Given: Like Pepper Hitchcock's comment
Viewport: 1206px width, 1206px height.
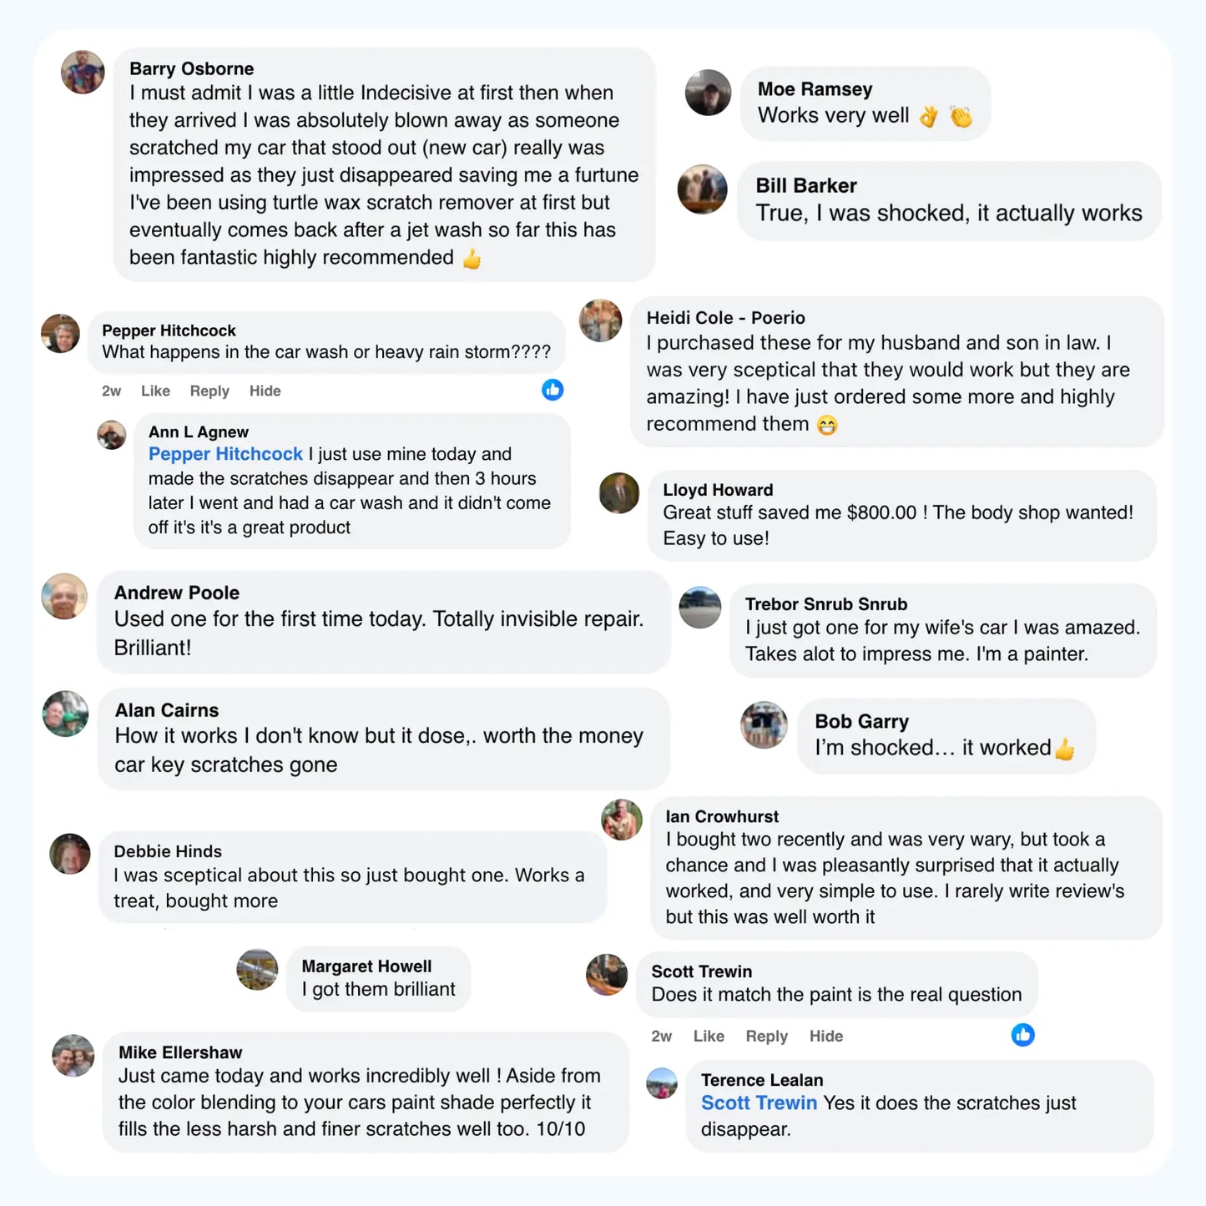Looking at the screenshot, I should point(155,391).
